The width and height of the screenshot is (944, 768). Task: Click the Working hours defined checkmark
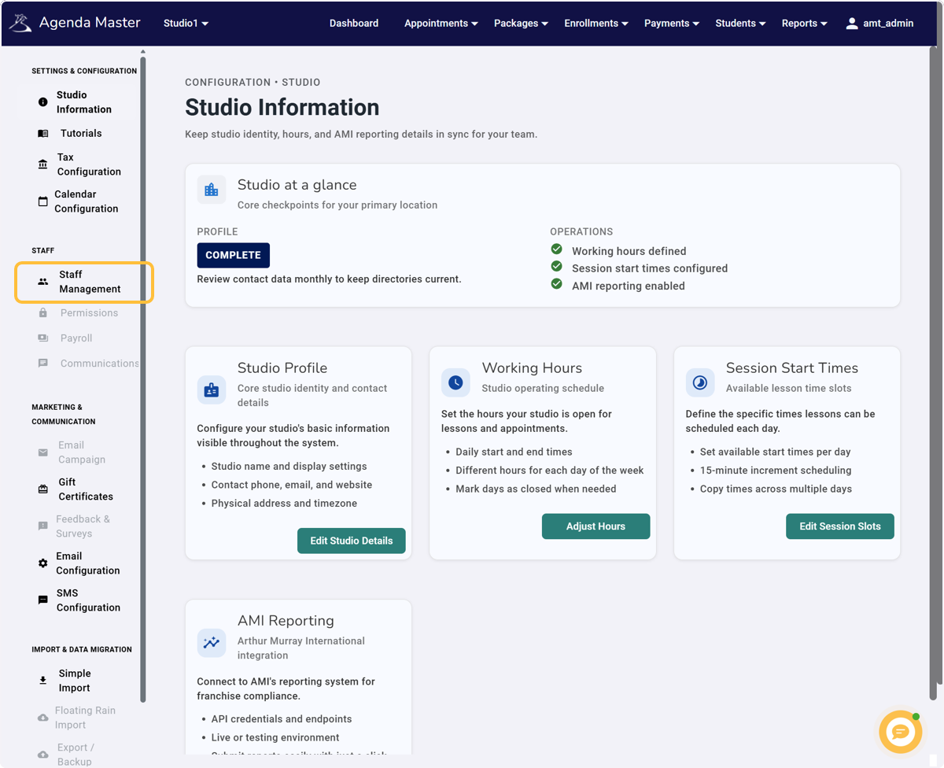click(x=556, y=249)
